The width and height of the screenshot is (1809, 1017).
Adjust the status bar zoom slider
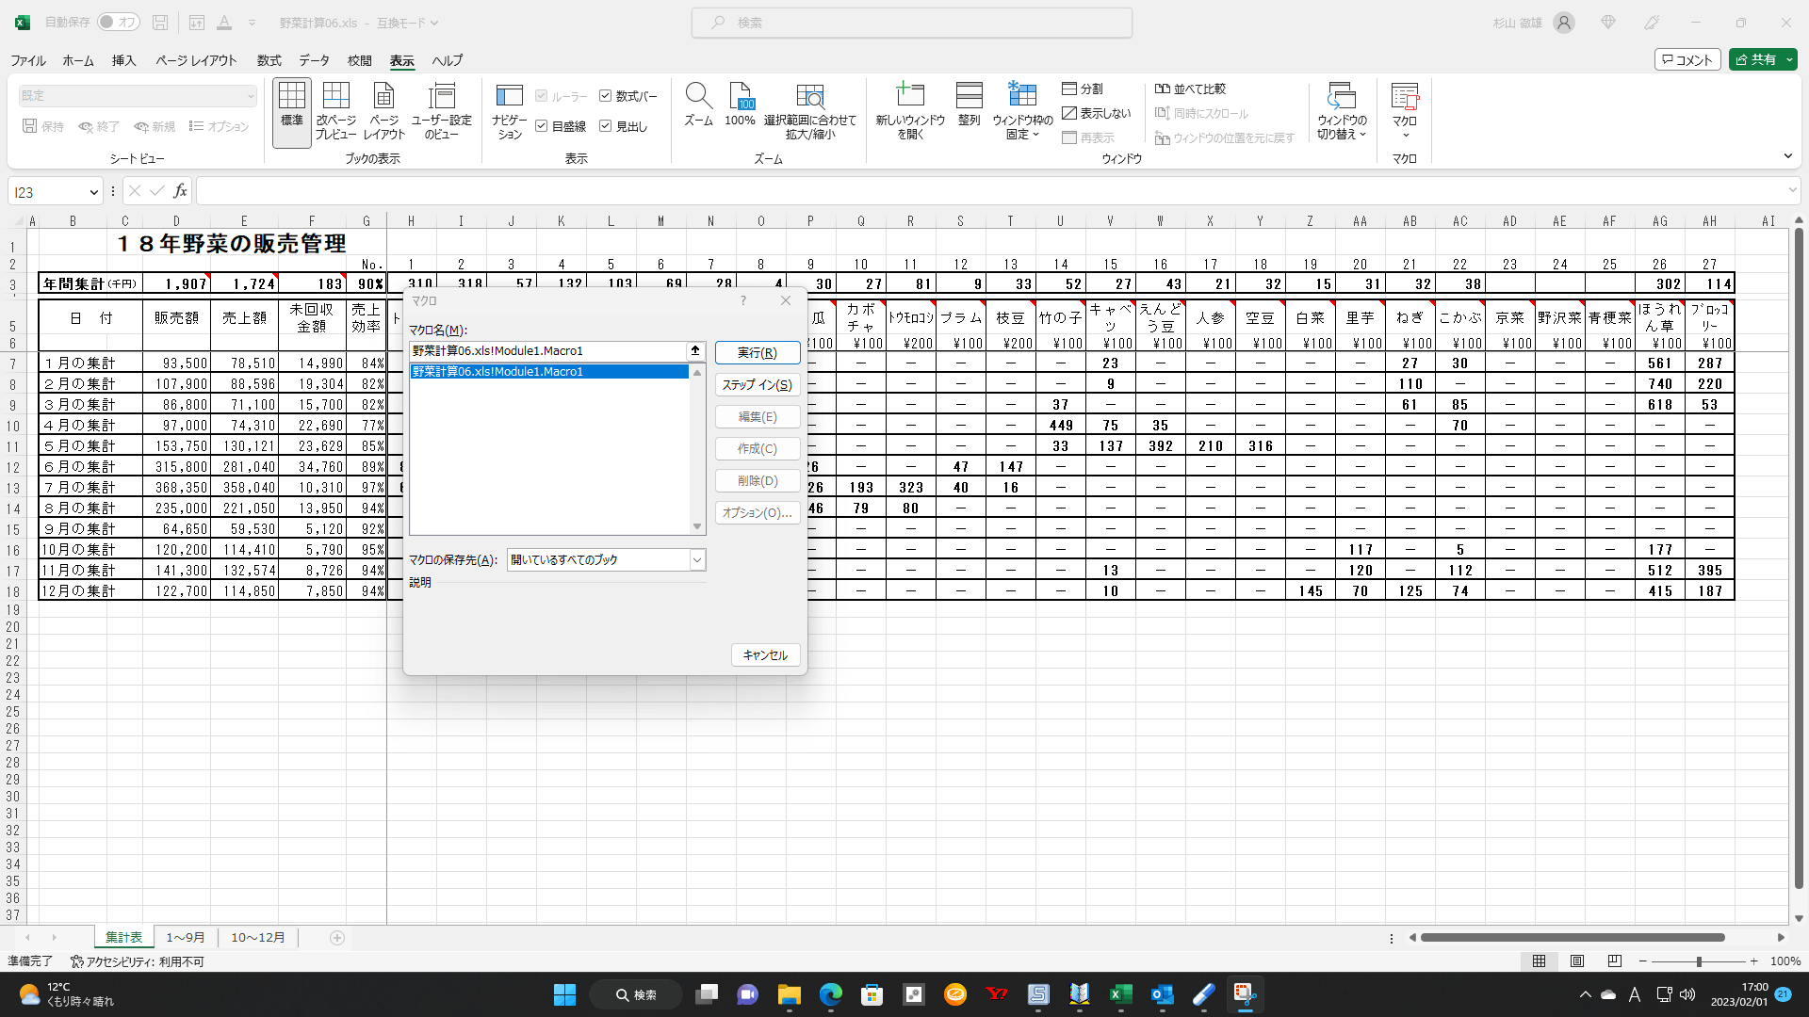tap(1699, 961)
